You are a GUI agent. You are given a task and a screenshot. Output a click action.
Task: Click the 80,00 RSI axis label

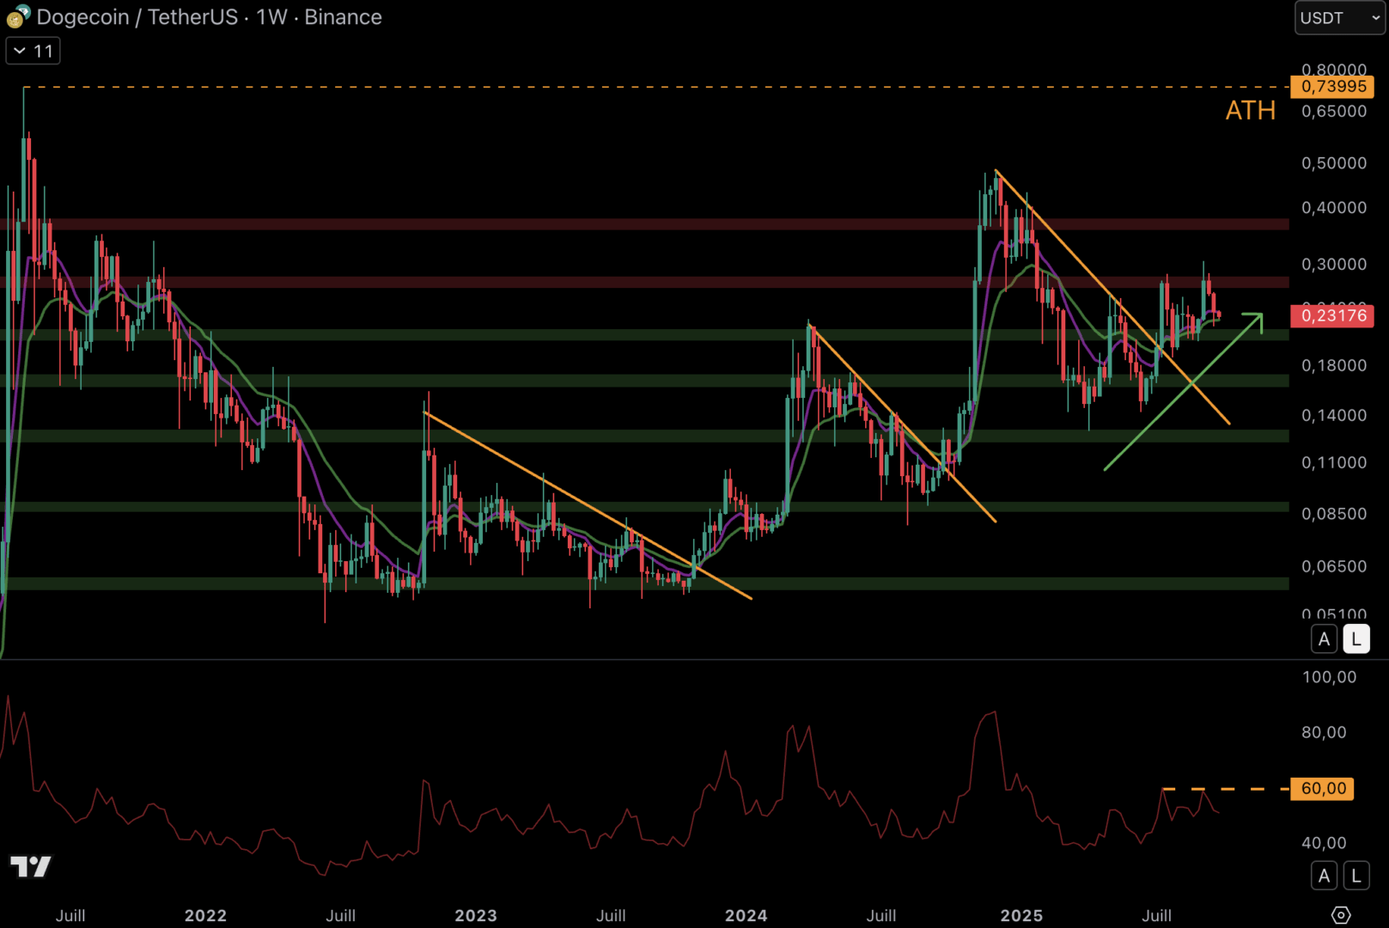[x=1324, y=732]
